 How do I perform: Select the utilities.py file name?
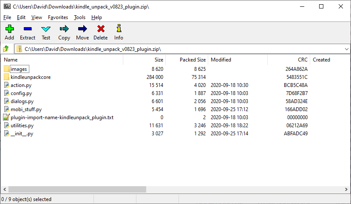[22, 126]
